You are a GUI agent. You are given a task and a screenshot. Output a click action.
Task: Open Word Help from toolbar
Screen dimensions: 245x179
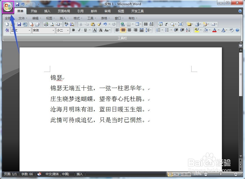coord(237,30)
